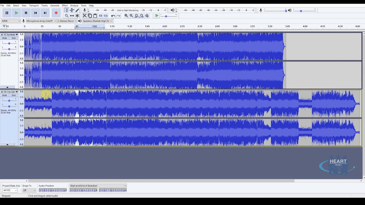Click the recording meter microphone icon
This screenshot has width=365, height=205.
tap(85, 10)
